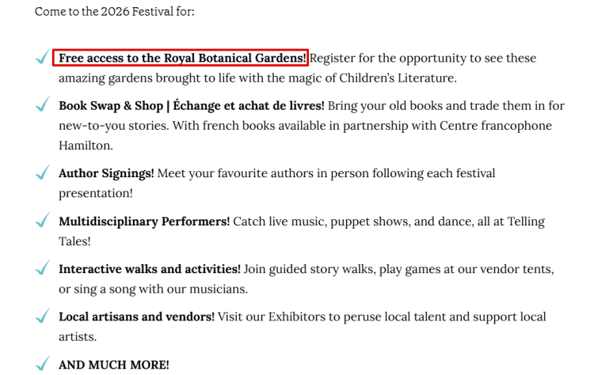Click 'Book Swap & Shop' bold heading
Image resolution: width=594 pixels, height=375 pixels.
(111, 106)
